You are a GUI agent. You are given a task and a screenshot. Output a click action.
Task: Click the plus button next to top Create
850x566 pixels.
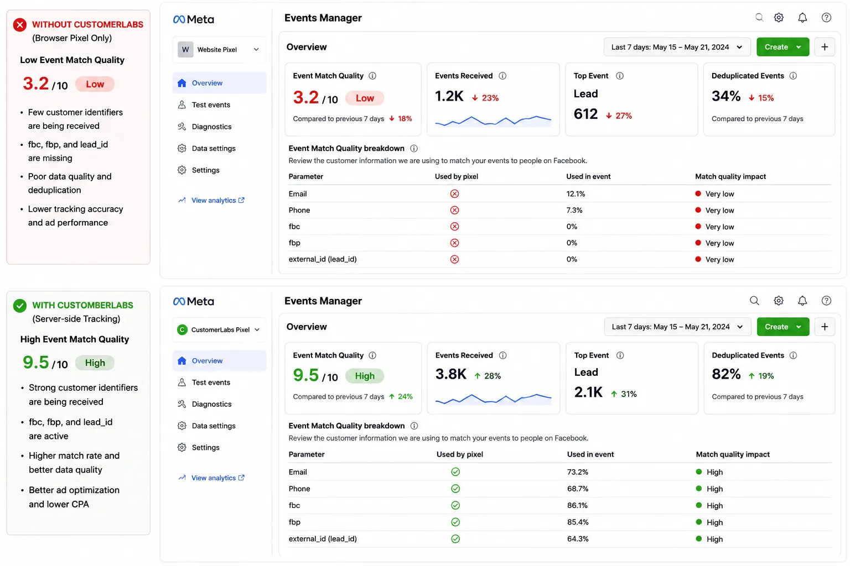pyautogui.click(x=825, y=47)
